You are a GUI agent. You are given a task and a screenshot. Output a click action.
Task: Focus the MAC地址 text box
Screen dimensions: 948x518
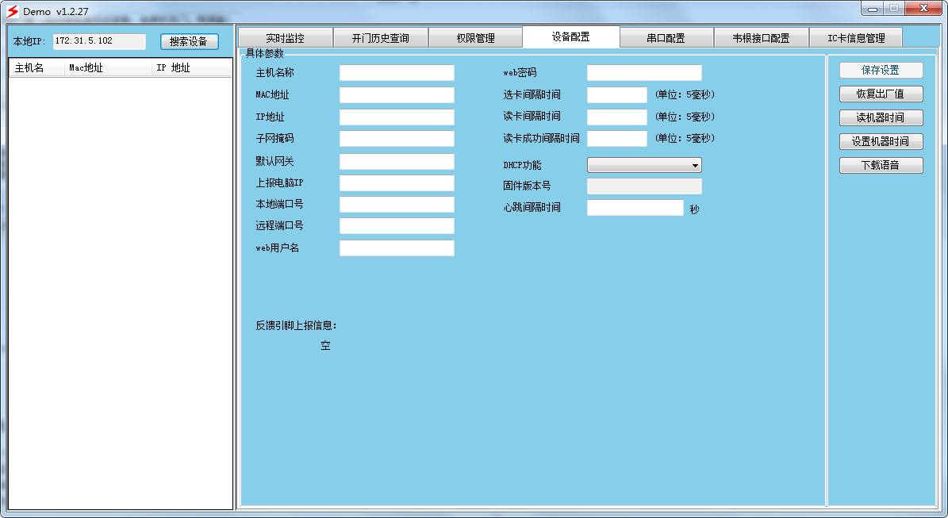pyautogui.click(x=397, y=95)
